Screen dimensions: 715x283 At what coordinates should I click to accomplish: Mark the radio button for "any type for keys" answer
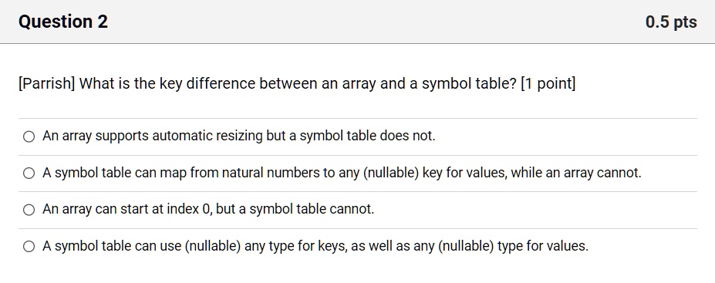pyautogui.click(x=29, y=247)
